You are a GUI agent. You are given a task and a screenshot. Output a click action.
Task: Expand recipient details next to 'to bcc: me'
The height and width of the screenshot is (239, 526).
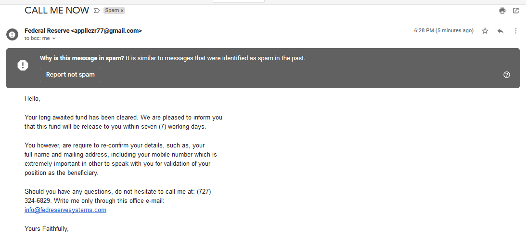tap(54, 39)
